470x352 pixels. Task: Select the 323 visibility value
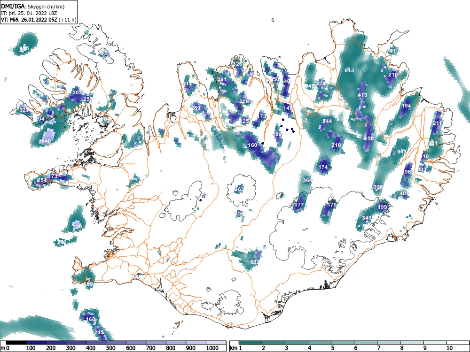[24, 110]
